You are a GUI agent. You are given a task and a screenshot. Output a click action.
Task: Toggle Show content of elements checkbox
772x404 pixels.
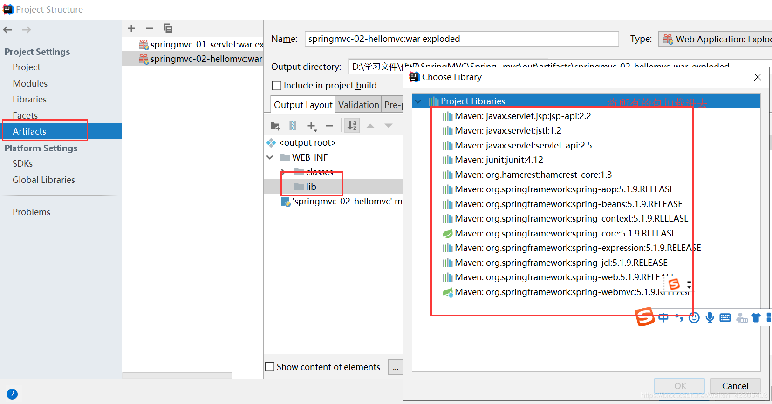(270, 367)
